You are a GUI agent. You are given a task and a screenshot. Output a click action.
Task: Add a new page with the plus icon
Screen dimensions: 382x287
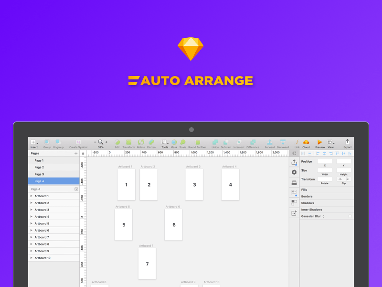[76, 154]
